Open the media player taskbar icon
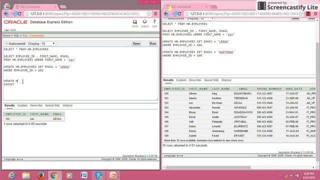Image resolution: width=320 pixels, height=180 pixels. pyautogui.click(x=69, y=175)
